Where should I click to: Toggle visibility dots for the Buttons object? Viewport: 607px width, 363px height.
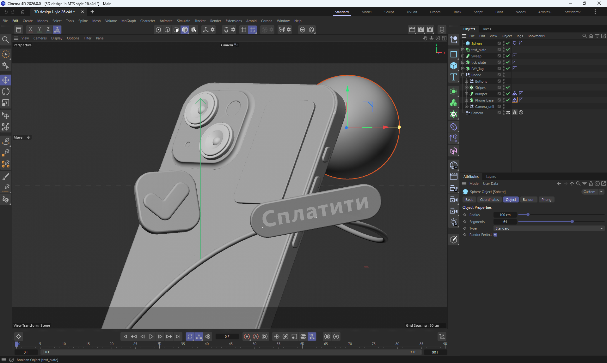click(x=504, y=81)
